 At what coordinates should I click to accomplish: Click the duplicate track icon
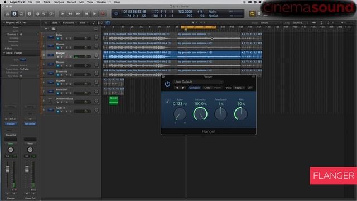(x=54, y=28)
